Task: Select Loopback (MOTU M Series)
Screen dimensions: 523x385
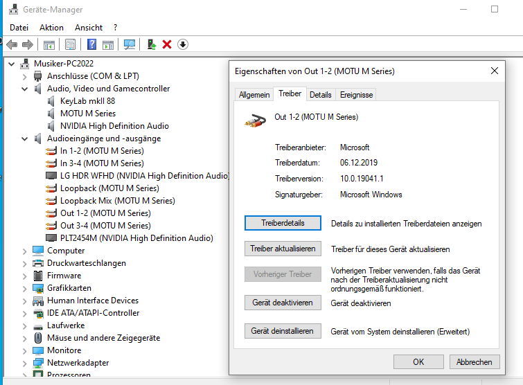Action: coord(109,188)
